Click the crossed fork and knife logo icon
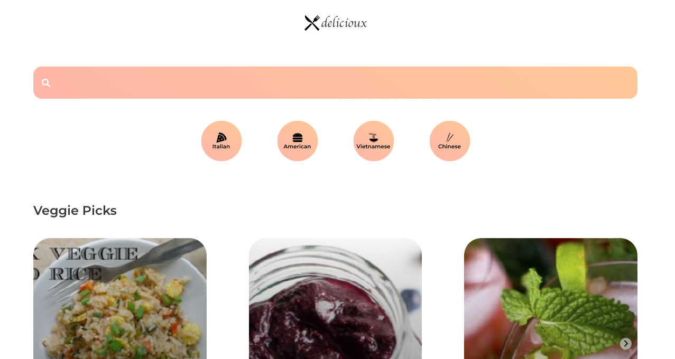Image resolution: width=675 pixels, height=359 pixels. point(312,23)
